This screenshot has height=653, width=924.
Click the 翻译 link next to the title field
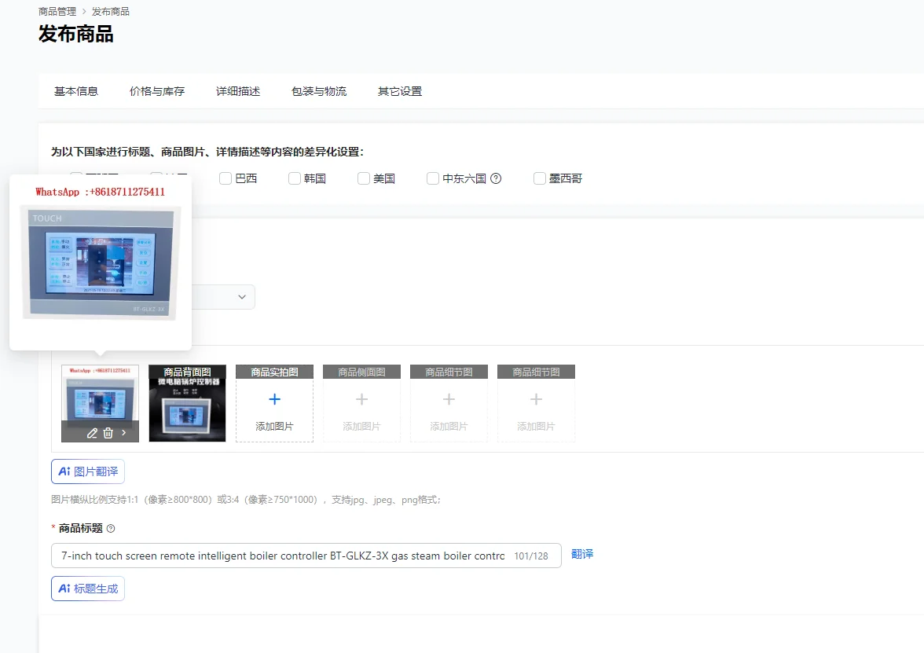[x=581, y=556]
